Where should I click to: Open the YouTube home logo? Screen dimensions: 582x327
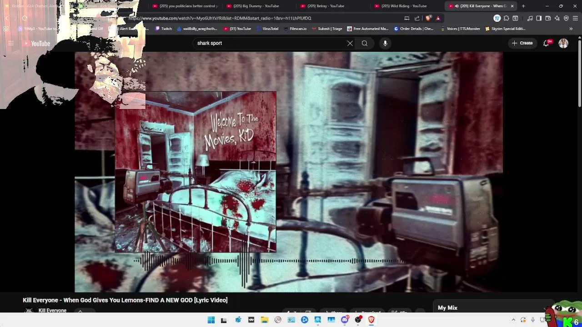37,44
